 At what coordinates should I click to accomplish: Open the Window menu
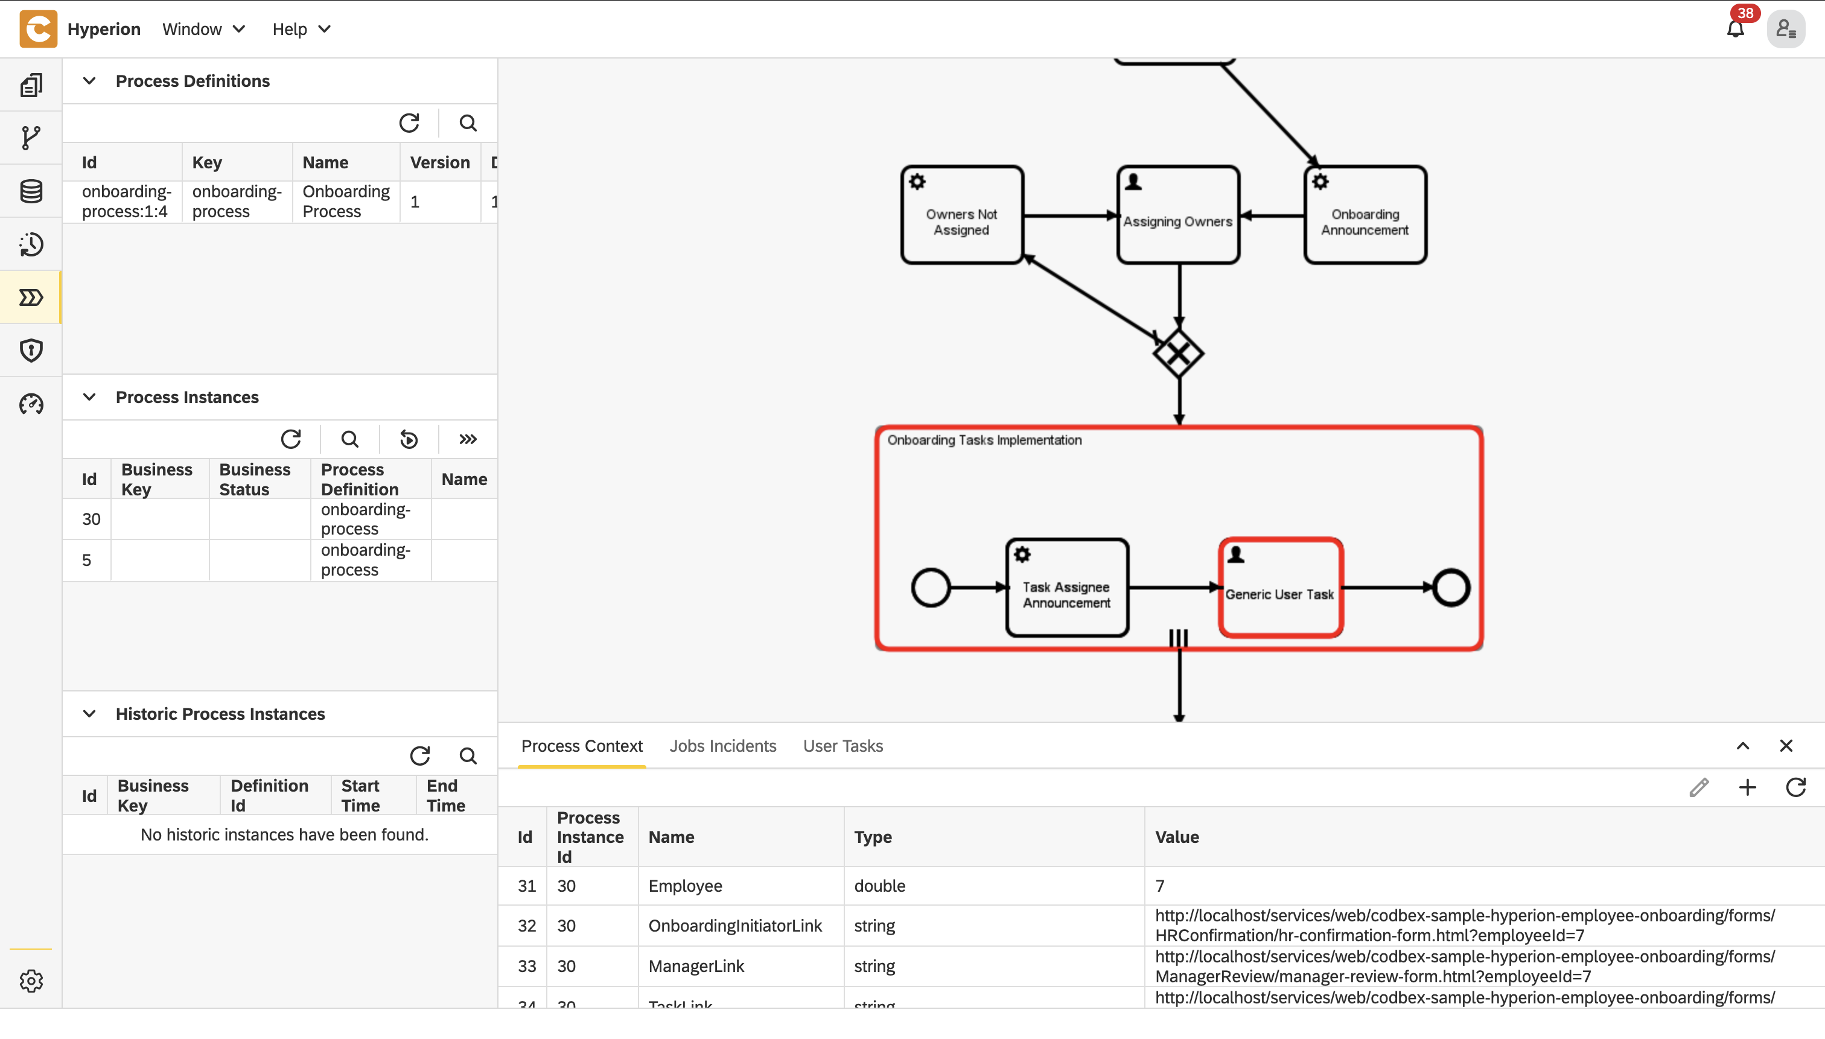pos(203,29)
